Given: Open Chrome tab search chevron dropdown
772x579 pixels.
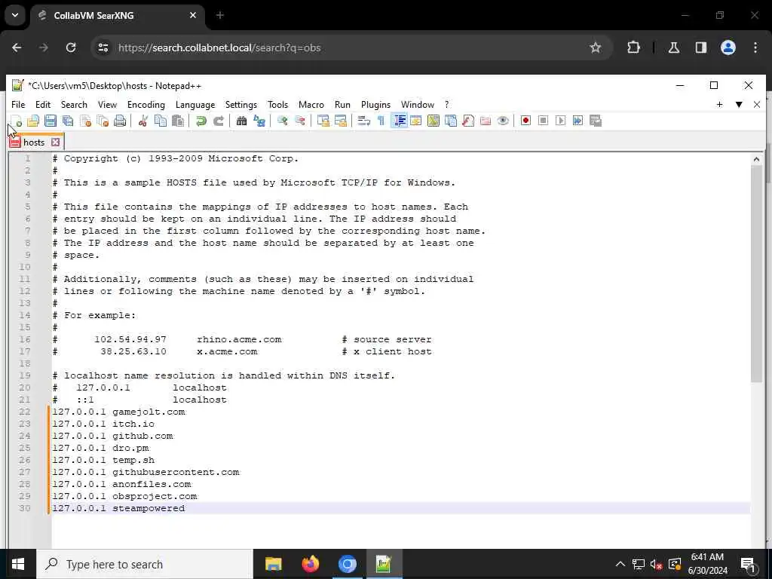Looking at the screenshot, I should (x=15, y=15).
